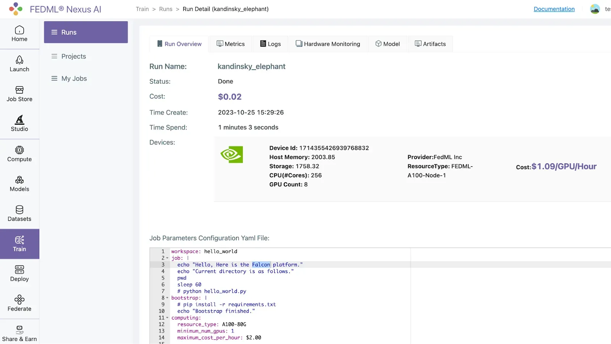This screenshot has width=611, height=344.
Task: Click the 'Provider:FedML Inc' text
Action: [435, 157]
